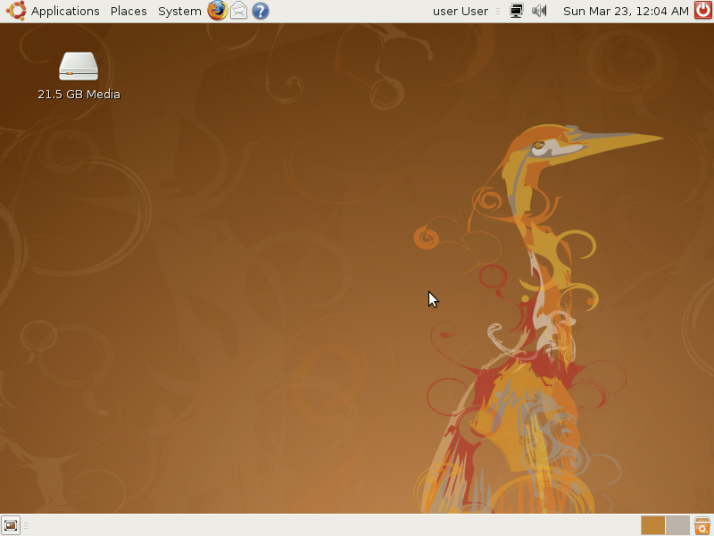The height and width of the screenshot is (536, 714).
Task: Select the 21.5 GB Media drive icon
Action: pos(79,66)
